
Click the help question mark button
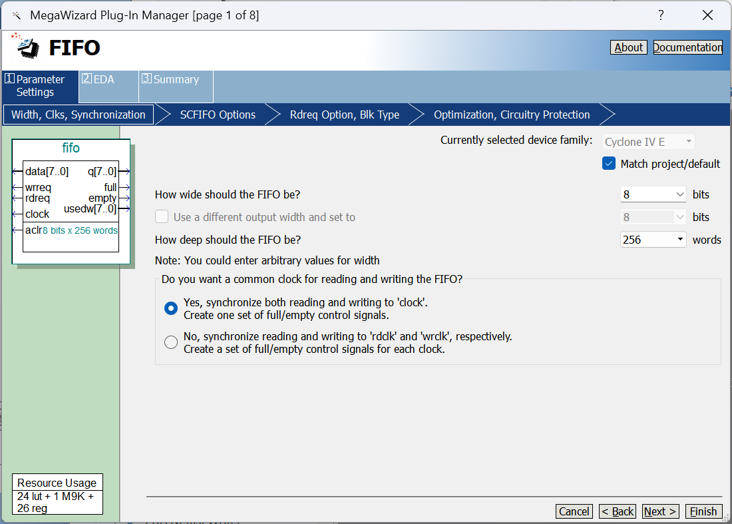coord(661,15)
